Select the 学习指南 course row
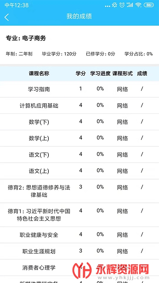This screenshot has height=283, width=159. click(x=79, y=89)
